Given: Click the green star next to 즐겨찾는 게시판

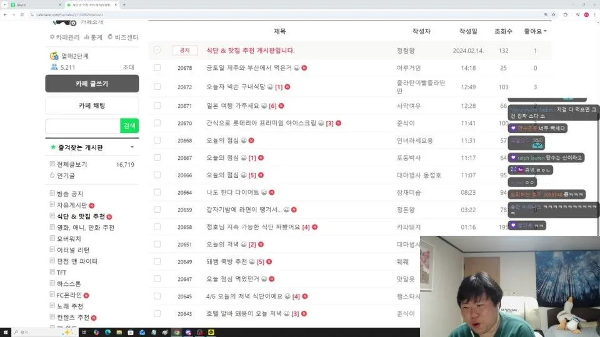Looking at the screenshot, I should coord(52,147).
